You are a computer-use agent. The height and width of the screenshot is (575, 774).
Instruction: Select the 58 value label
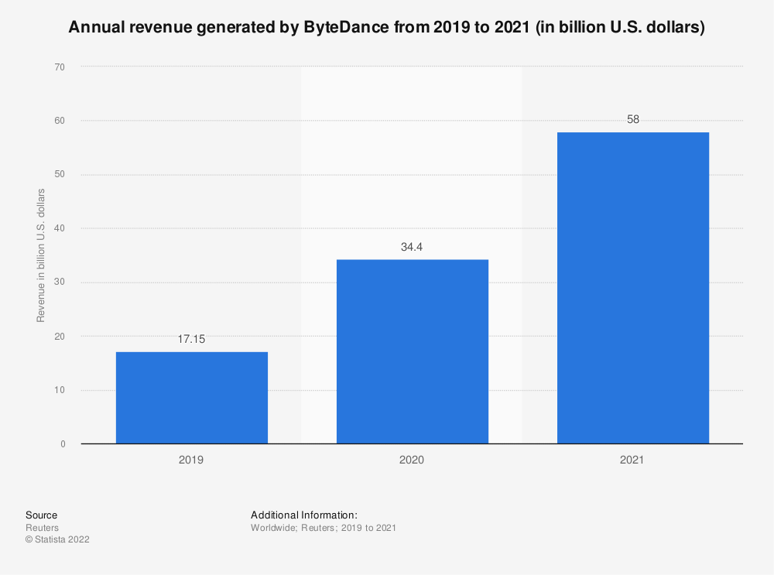point(633,119)
